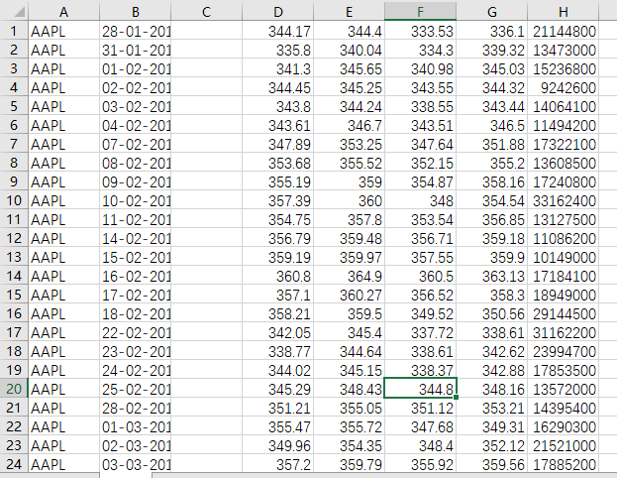Click cell containing 348.16
Image resolution: width=617 pixels, height=478 pixels.
click(492, 389)
